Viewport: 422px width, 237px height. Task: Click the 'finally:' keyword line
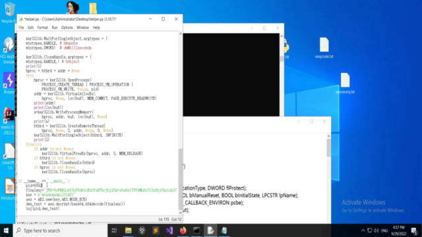34,144
